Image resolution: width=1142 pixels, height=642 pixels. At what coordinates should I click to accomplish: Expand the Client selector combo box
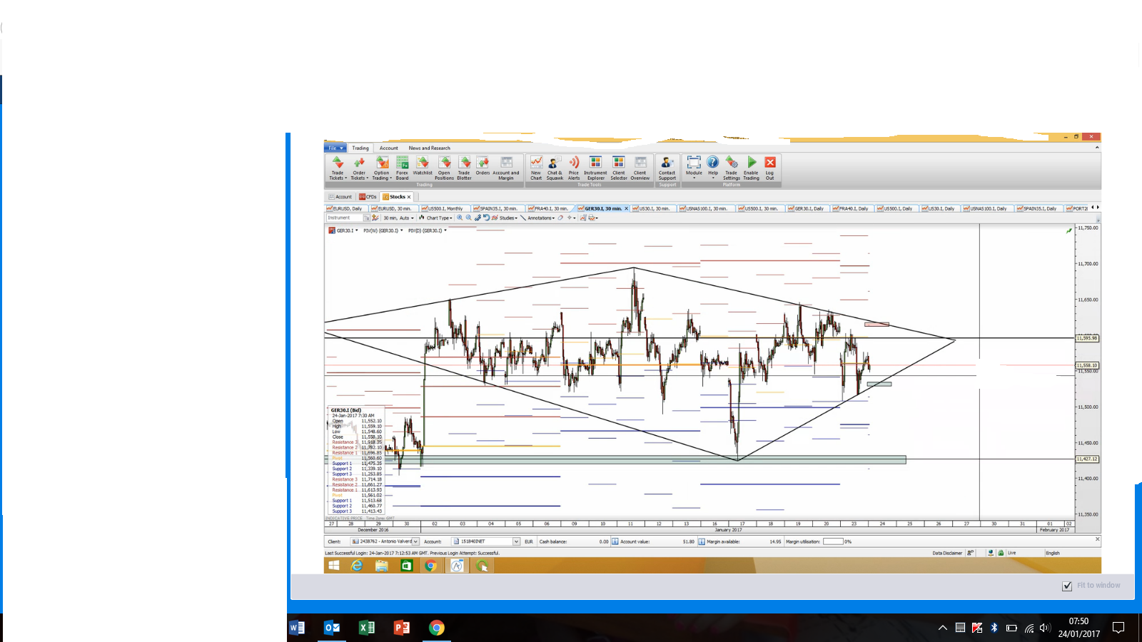[x=415, y=541]
